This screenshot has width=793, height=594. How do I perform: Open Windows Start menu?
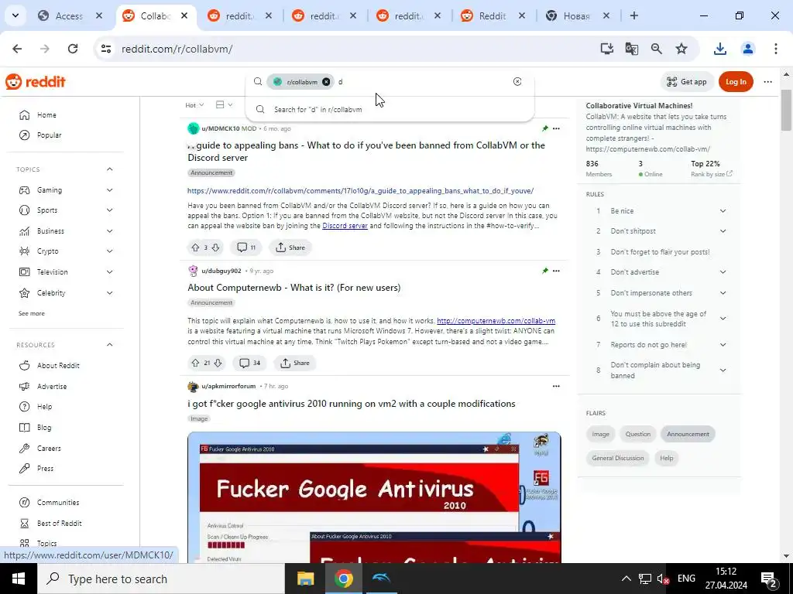point(19,579)
